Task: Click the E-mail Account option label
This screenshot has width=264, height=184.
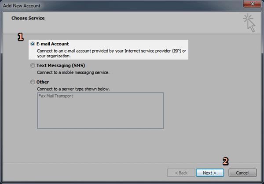Action: (52, 44)
